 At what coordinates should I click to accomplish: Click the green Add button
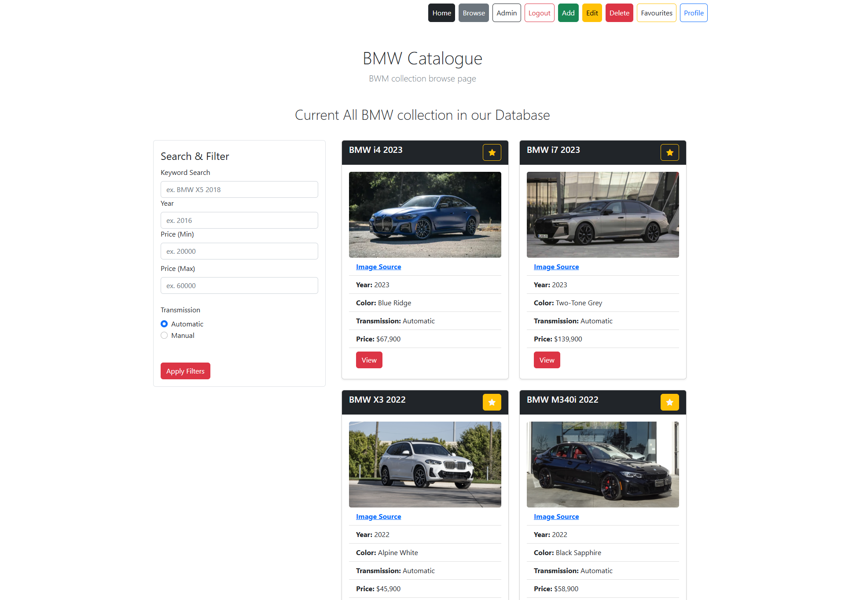pos(568,13)
